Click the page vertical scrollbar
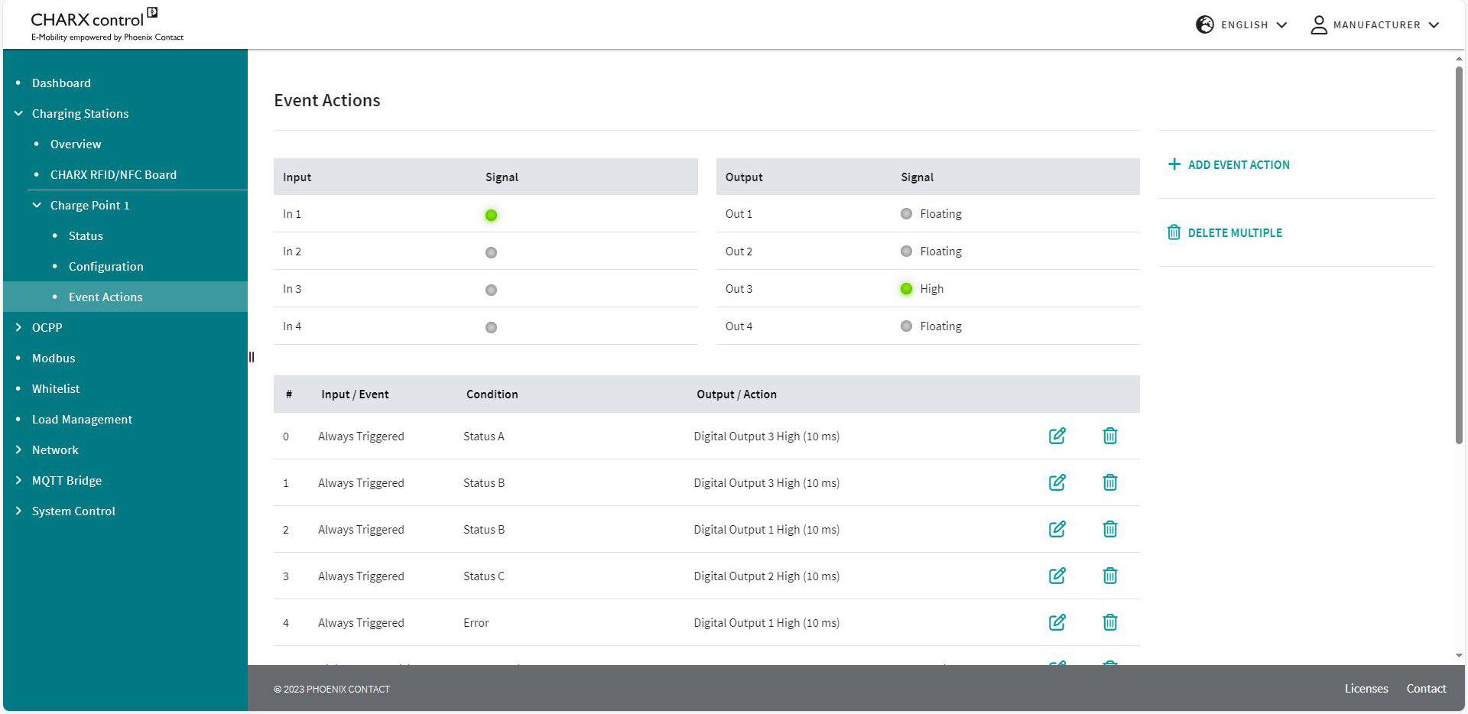This screenshot has height=714, width=1468. (1459, 255)
